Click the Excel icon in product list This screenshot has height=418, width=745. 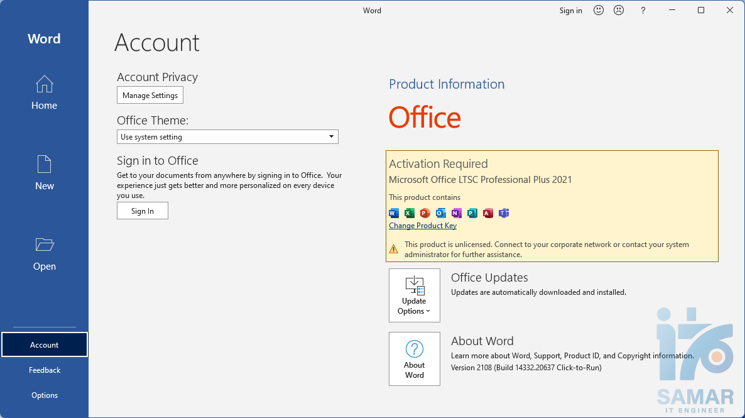[x=410, y=213]
